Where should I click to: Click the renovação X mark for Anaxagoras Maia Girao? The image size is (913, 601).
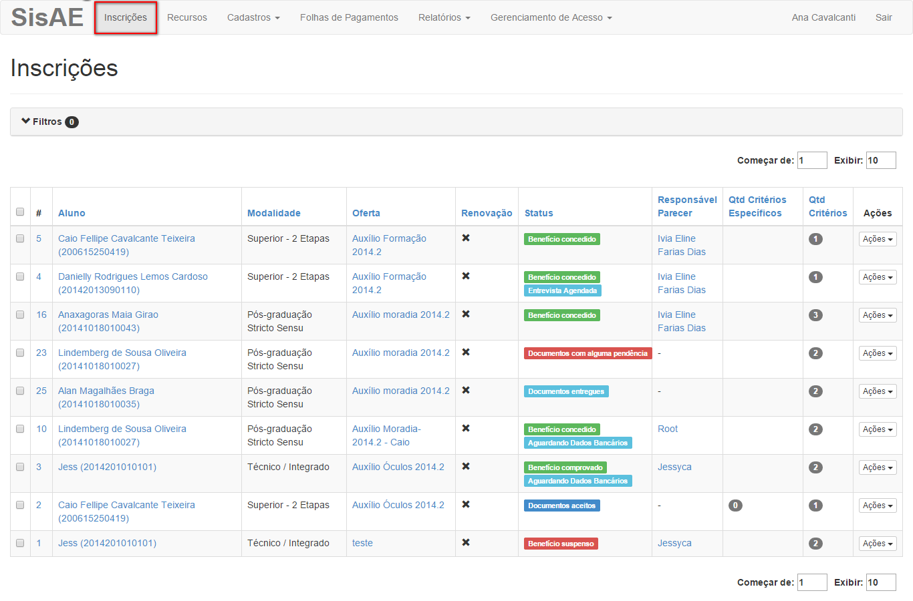[466, 314]
